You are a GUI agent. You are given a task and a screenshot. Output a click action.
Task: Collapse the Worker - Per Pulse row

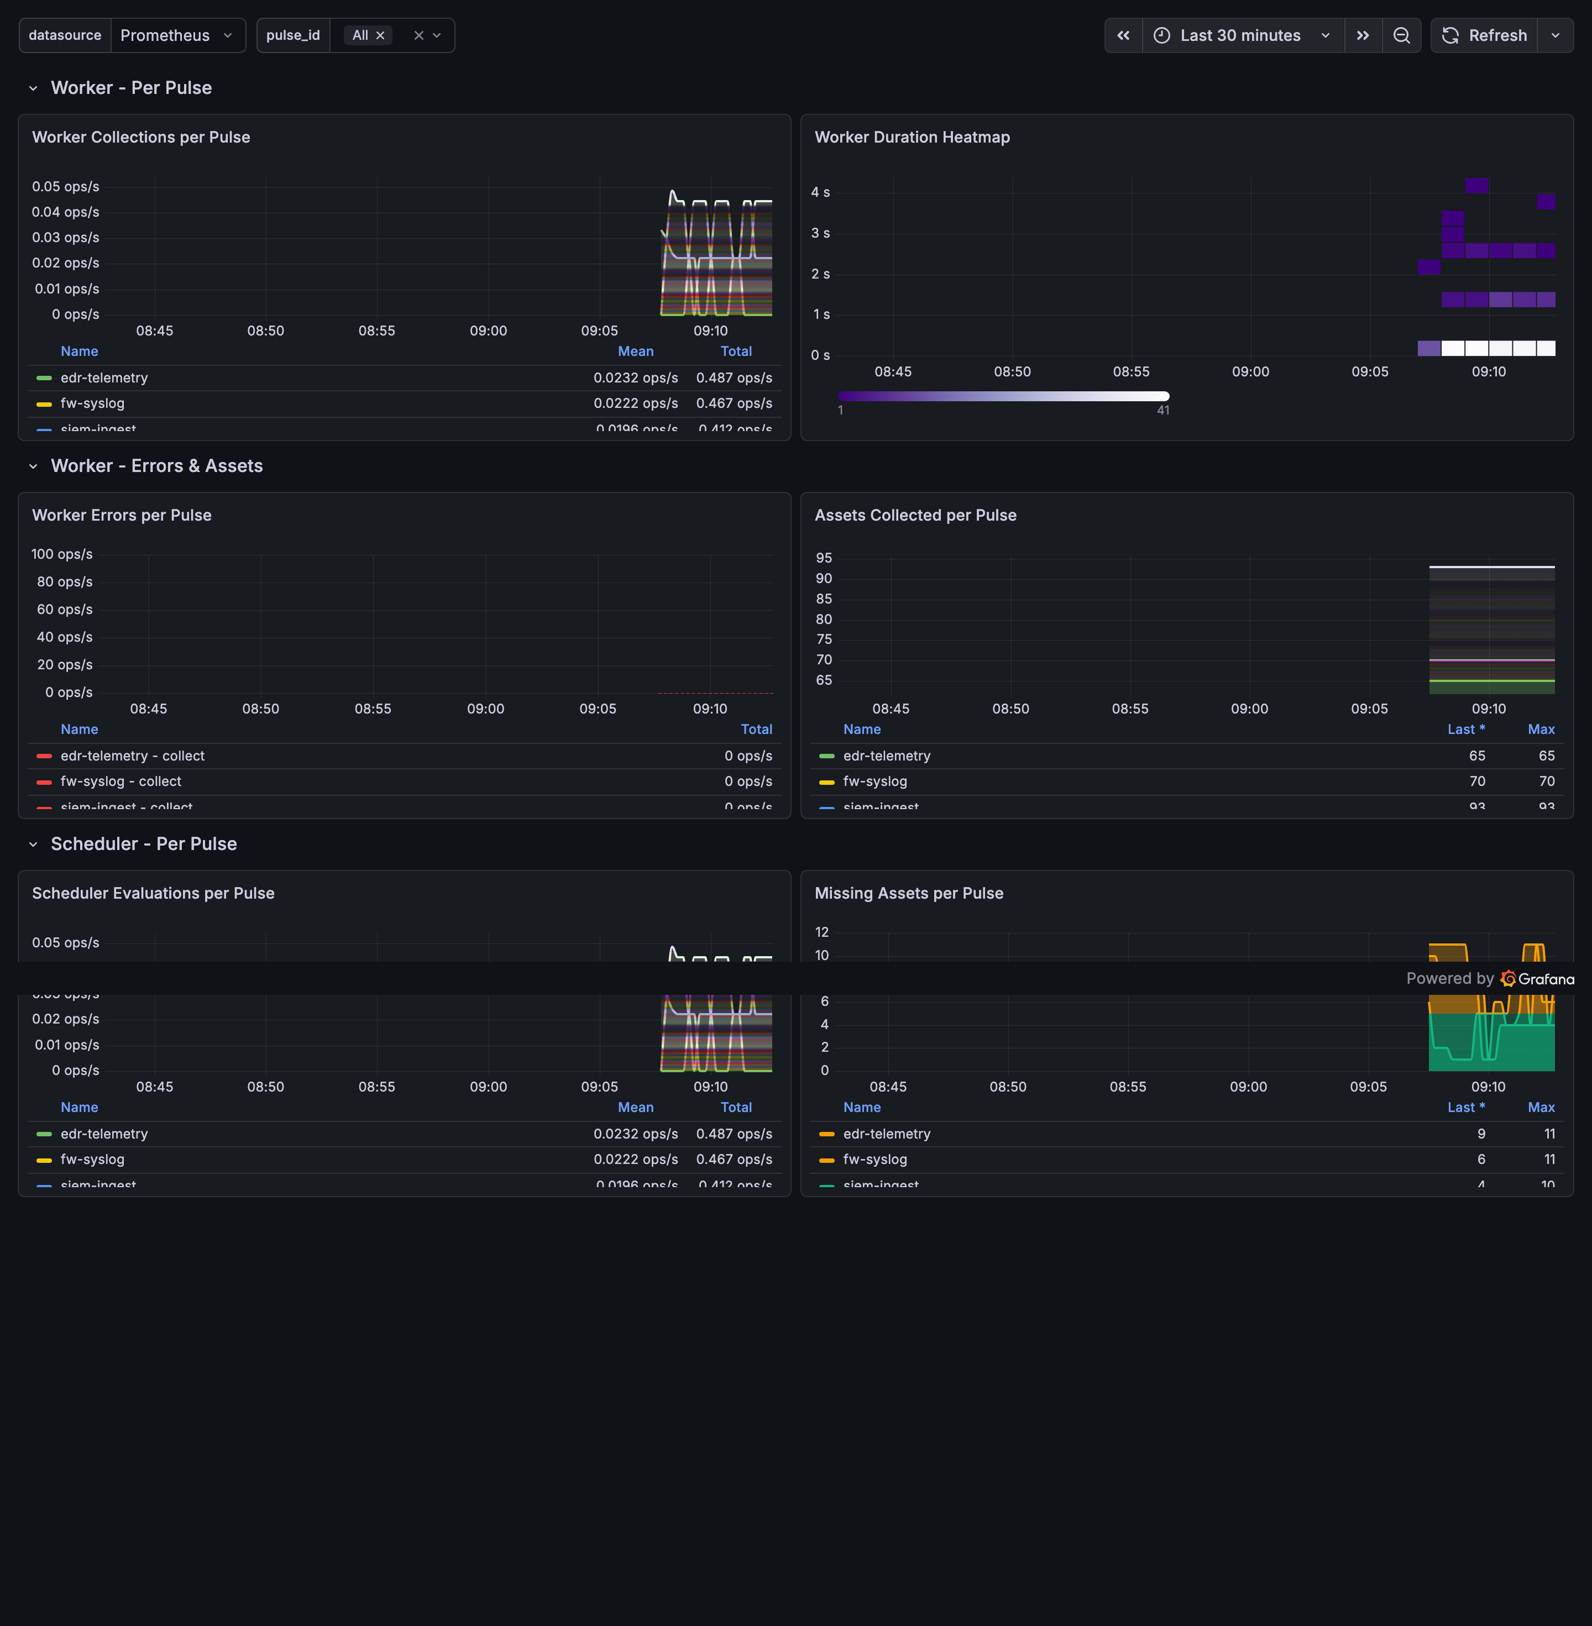pos(34,88)
